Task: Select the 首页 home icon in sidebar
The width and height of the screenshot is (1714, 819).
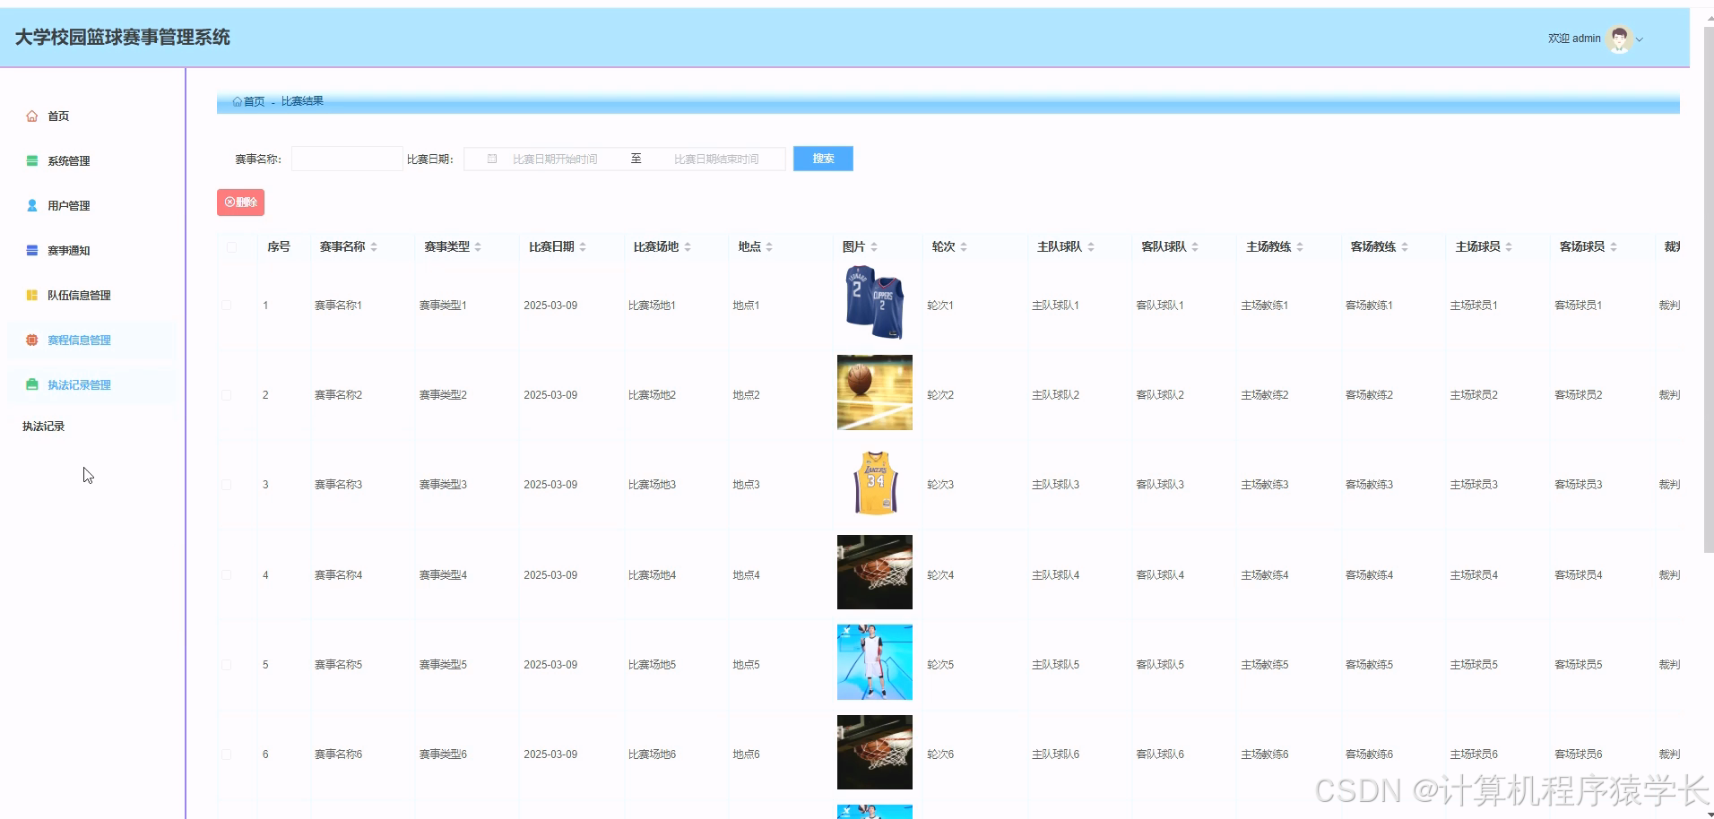Action: click(31, 116)
